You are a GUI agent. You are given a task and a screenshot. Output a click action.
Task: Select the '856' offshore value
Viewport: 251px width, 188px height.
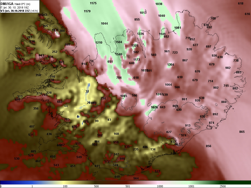208,146
